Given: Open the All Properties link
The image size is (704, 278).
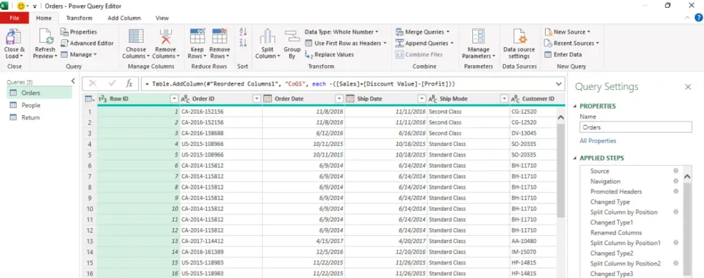Looking at the screenshot, I should [598, 140].
